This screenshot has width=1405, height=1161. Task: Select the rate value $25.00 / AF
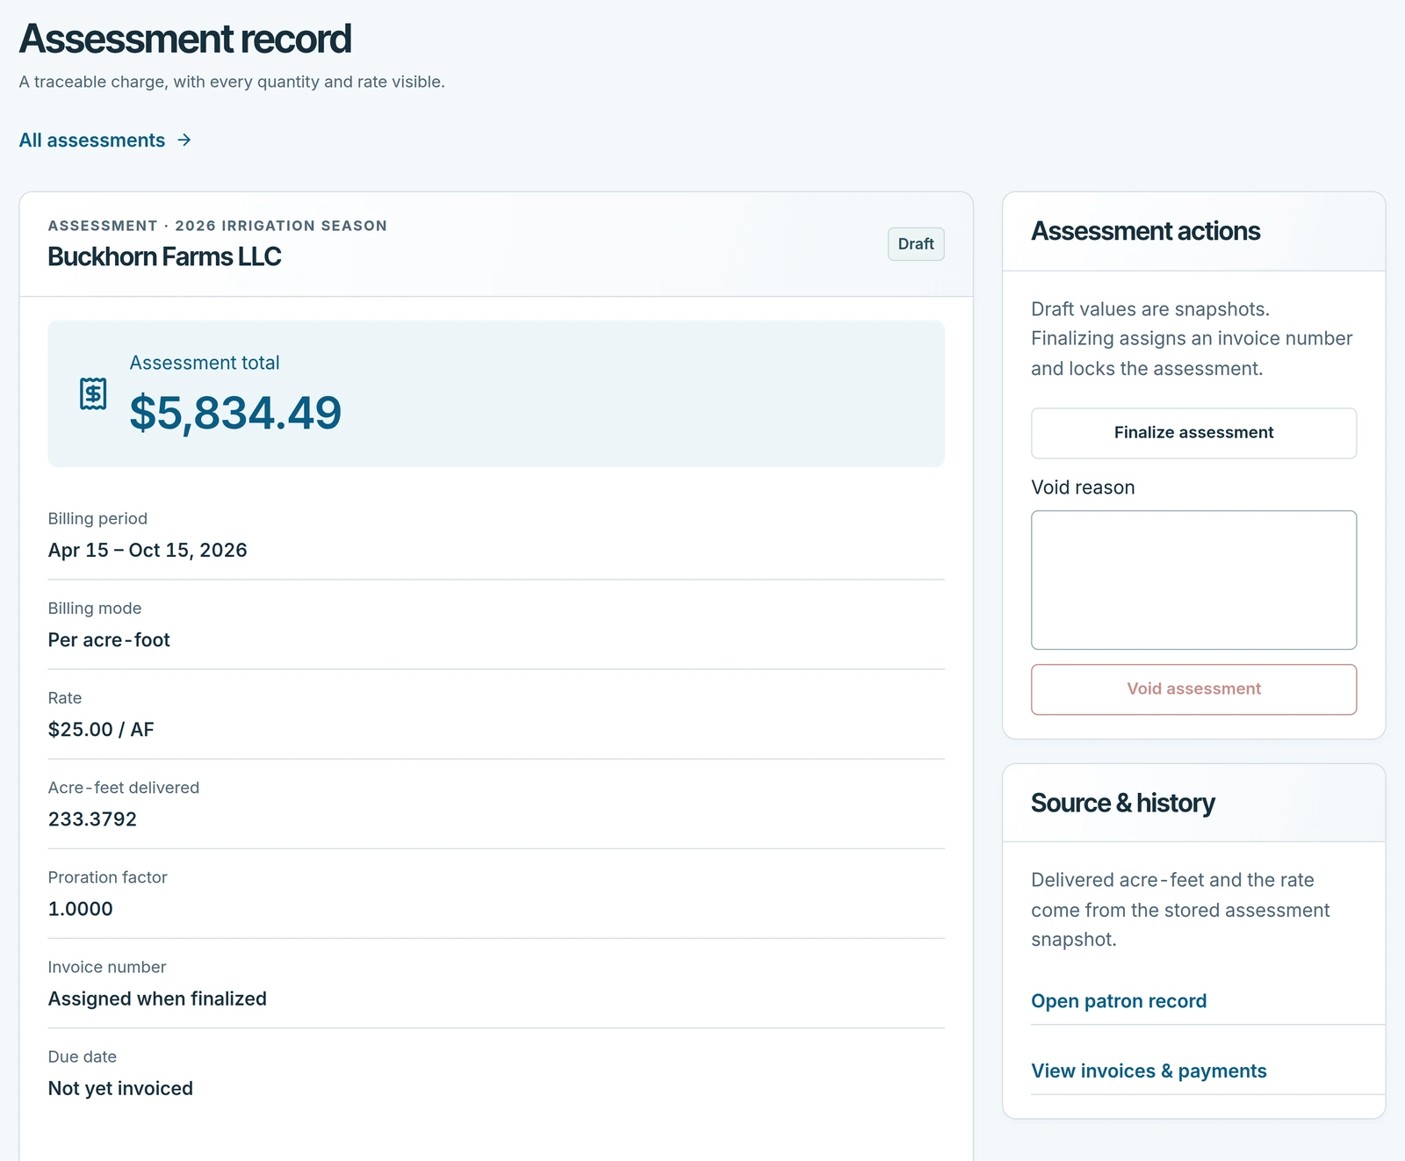tap(101, 730)
